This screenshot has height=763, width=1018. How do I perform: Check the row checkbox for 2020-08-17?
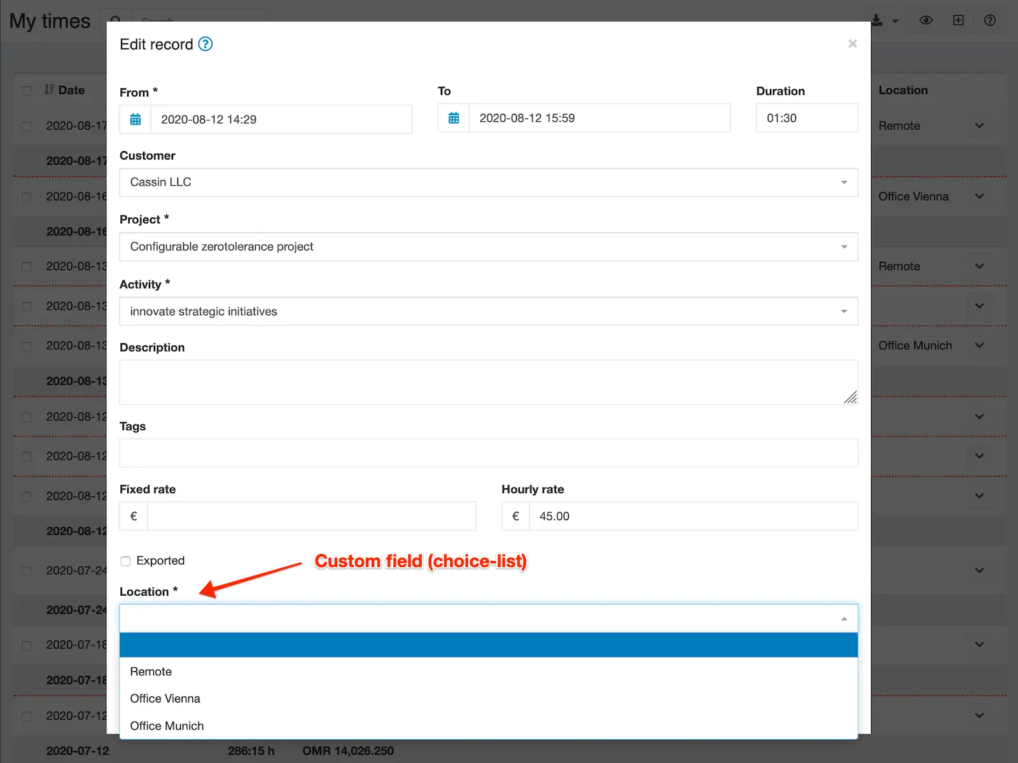[27, 126]
